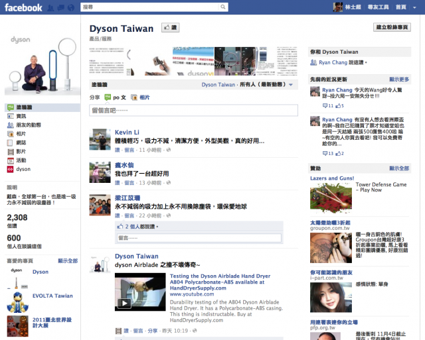Open the first photo strip thumbnail
Viewport: 425px width, 340px height.
(x=110, y=61)
